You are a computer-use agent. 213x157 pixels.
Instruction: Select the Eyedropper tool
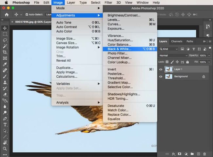[5, 64]
